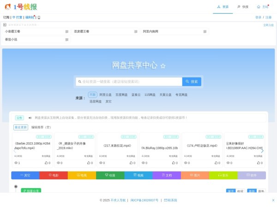Switch to the 最近更新 tab
277x208 pixels.
tap(21, 127)
